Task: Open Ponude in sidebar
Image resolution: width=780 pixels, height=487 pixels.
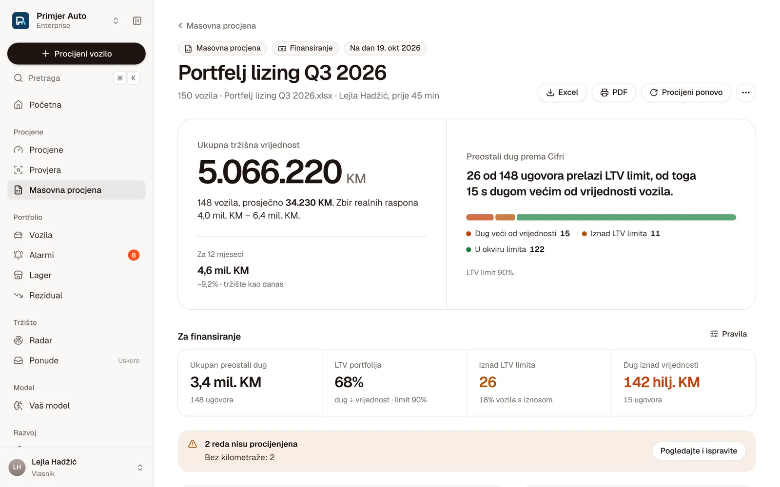Action: pos(77,360)
